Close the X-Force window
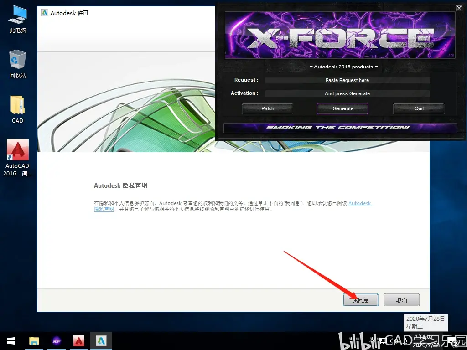 tap(459, 8)
